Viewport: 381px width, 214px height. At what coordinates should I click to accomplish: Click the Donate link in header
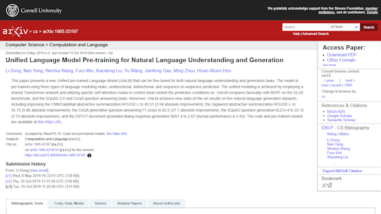click(372, 12)
